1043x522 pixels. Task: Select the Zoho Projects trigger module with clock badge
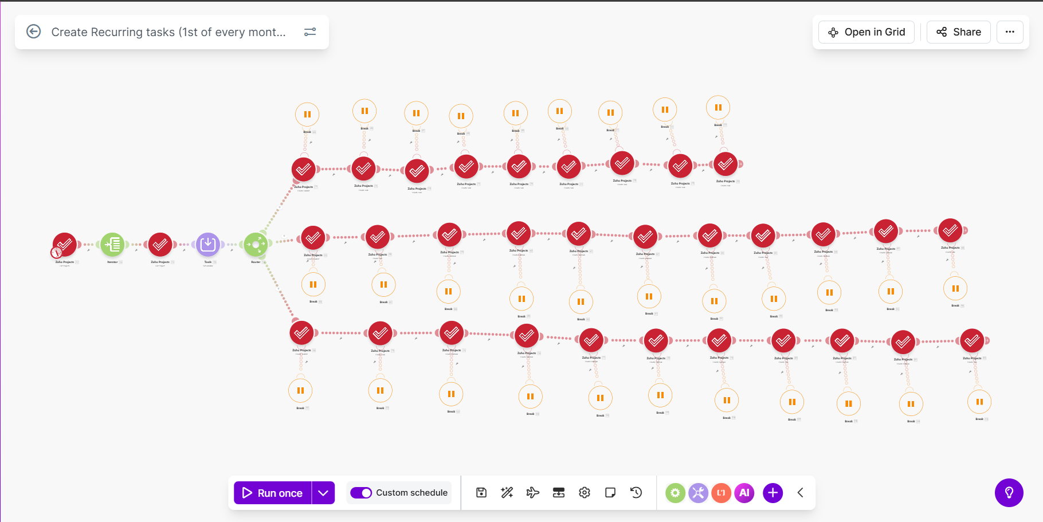65,245
